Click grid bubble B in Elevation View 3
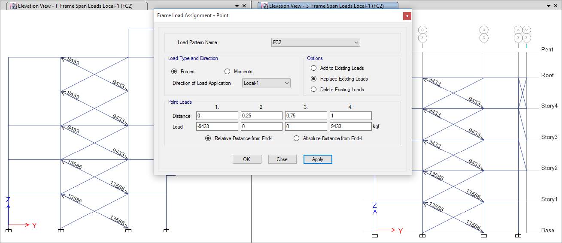This screenshot has width=562, height=243. click(x=484, y=30)
